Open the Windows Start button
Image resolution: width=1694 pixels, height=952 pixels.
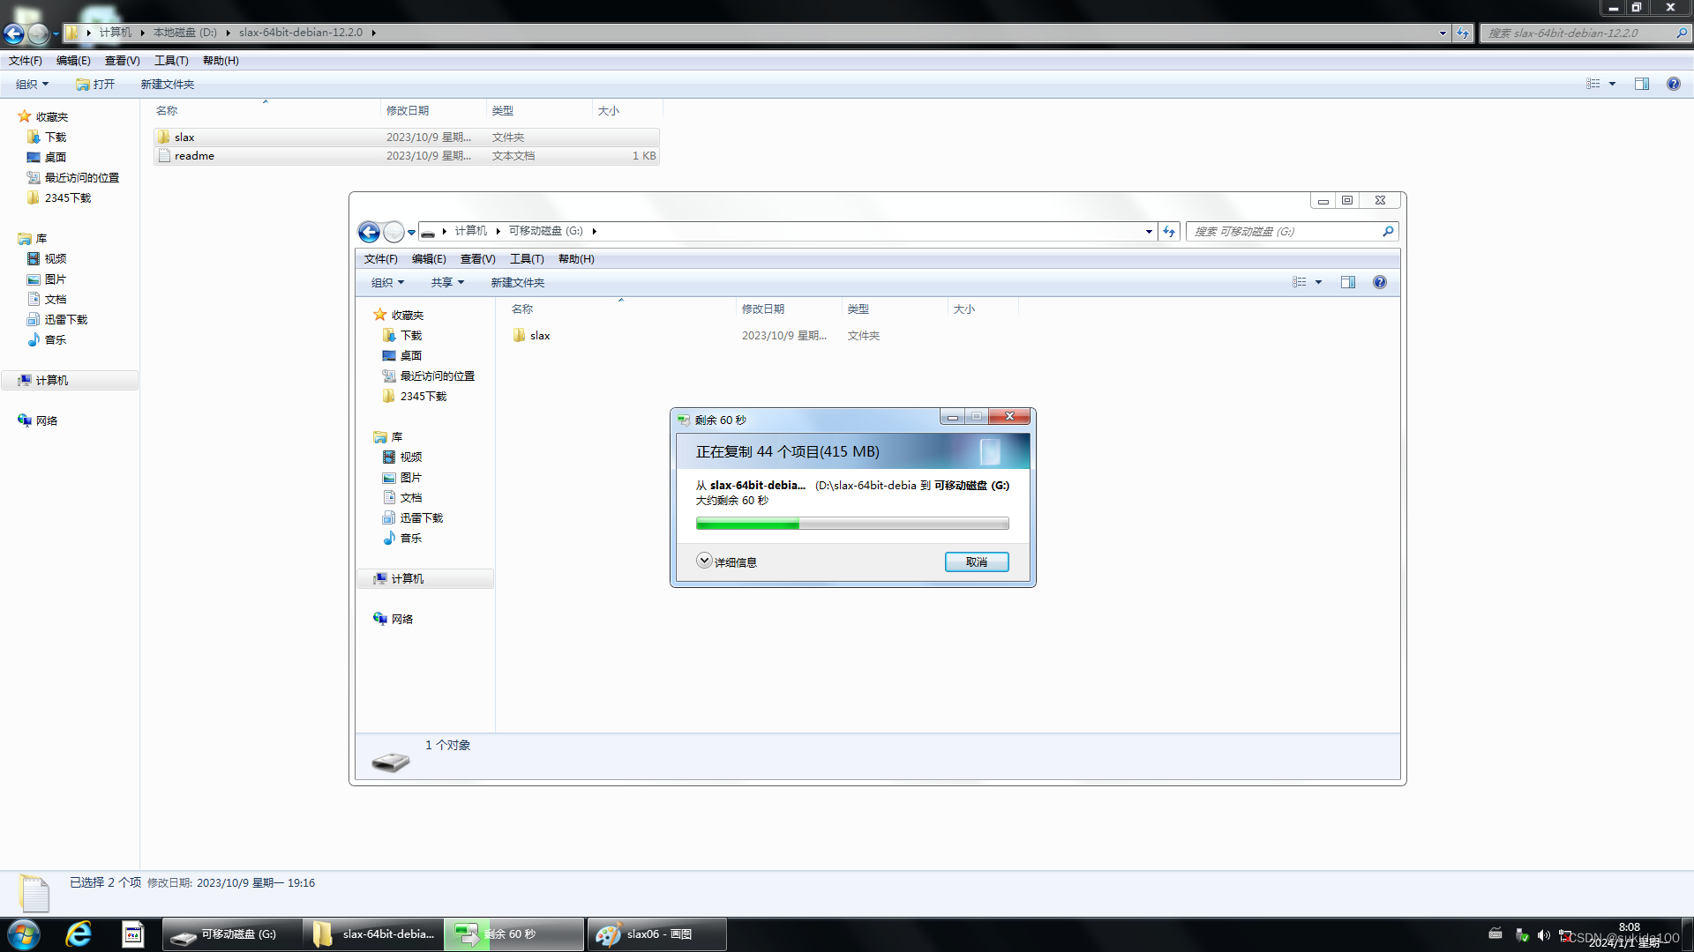pyautogui.click(x=24, y=934)
